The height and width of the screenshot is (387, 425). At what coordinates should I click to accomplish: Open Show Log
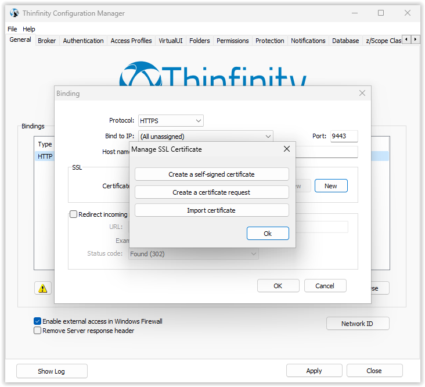click(52, 371)
